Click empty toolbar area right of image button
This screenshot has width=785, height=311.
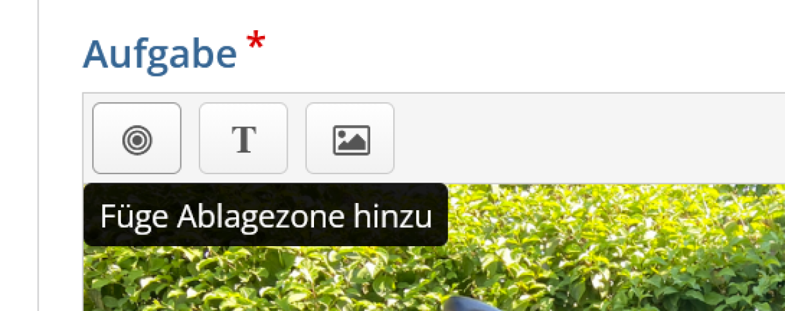(589, 138)
